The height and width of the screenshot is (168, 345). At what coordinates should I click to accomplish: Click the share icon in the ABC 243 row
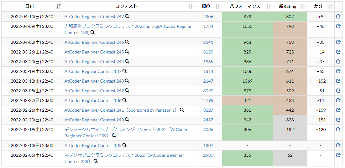[x=338, y=81]
